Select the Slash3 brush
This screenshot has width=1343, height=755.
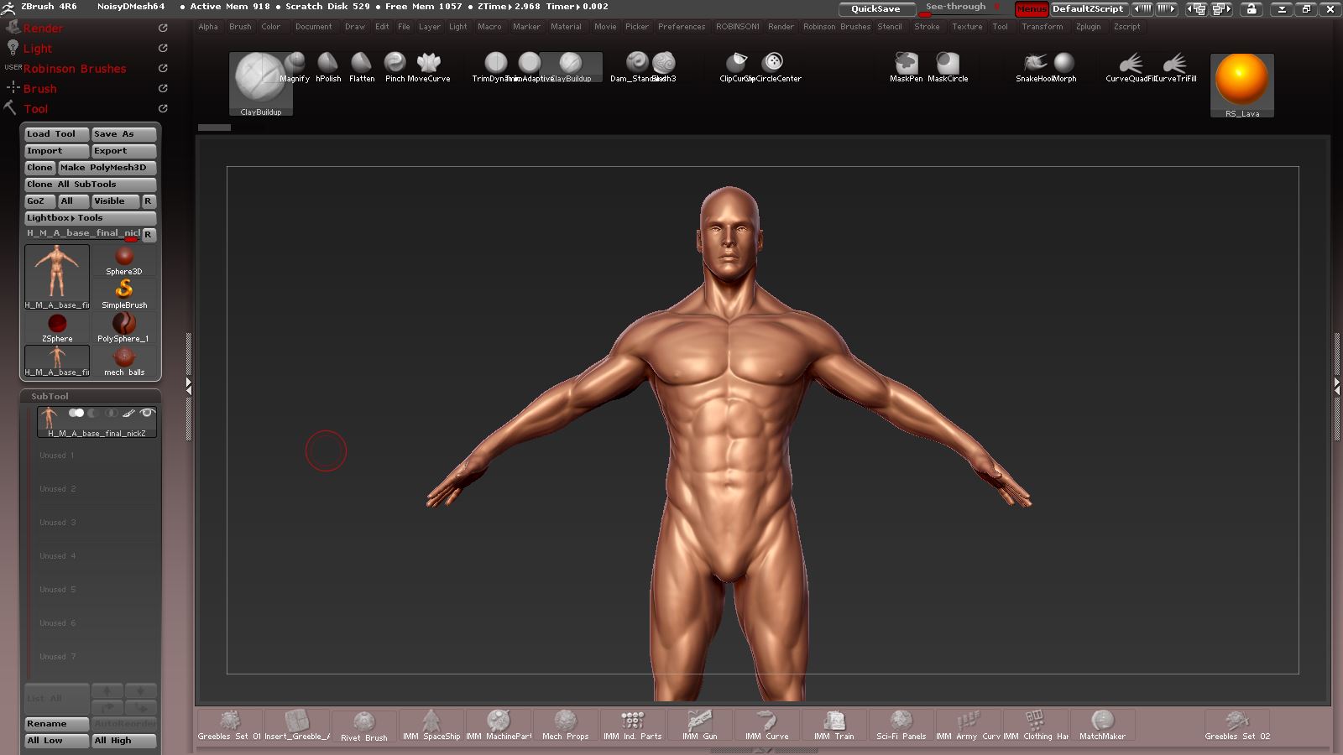664,67
